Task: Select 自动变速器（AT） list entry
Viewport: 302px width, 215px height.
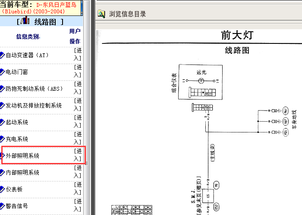Action: point(27,55)
